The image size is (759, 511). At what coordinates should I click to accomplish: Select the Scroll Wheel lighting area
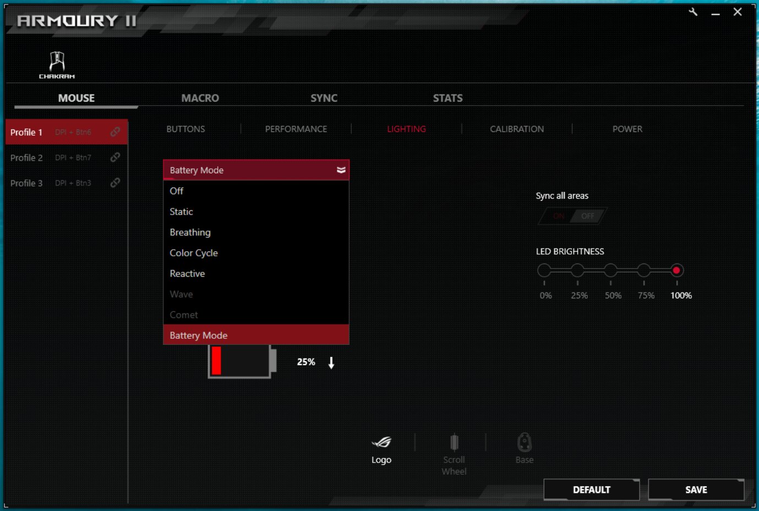tap(454, 454)
